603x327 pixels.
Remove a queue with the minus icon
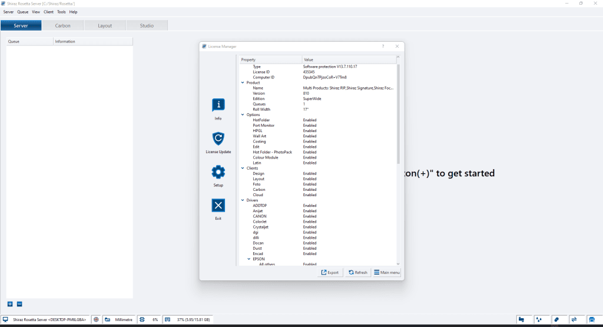point(19,304)
